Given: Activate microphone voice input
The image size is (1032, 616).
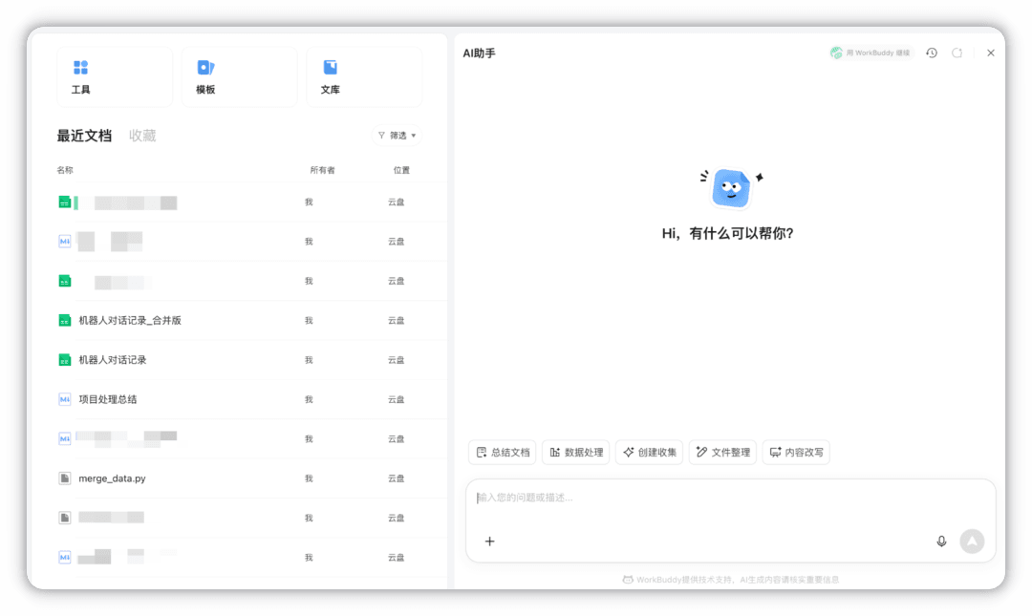Looking at the screenshot, I should click(x=942, y=542).
